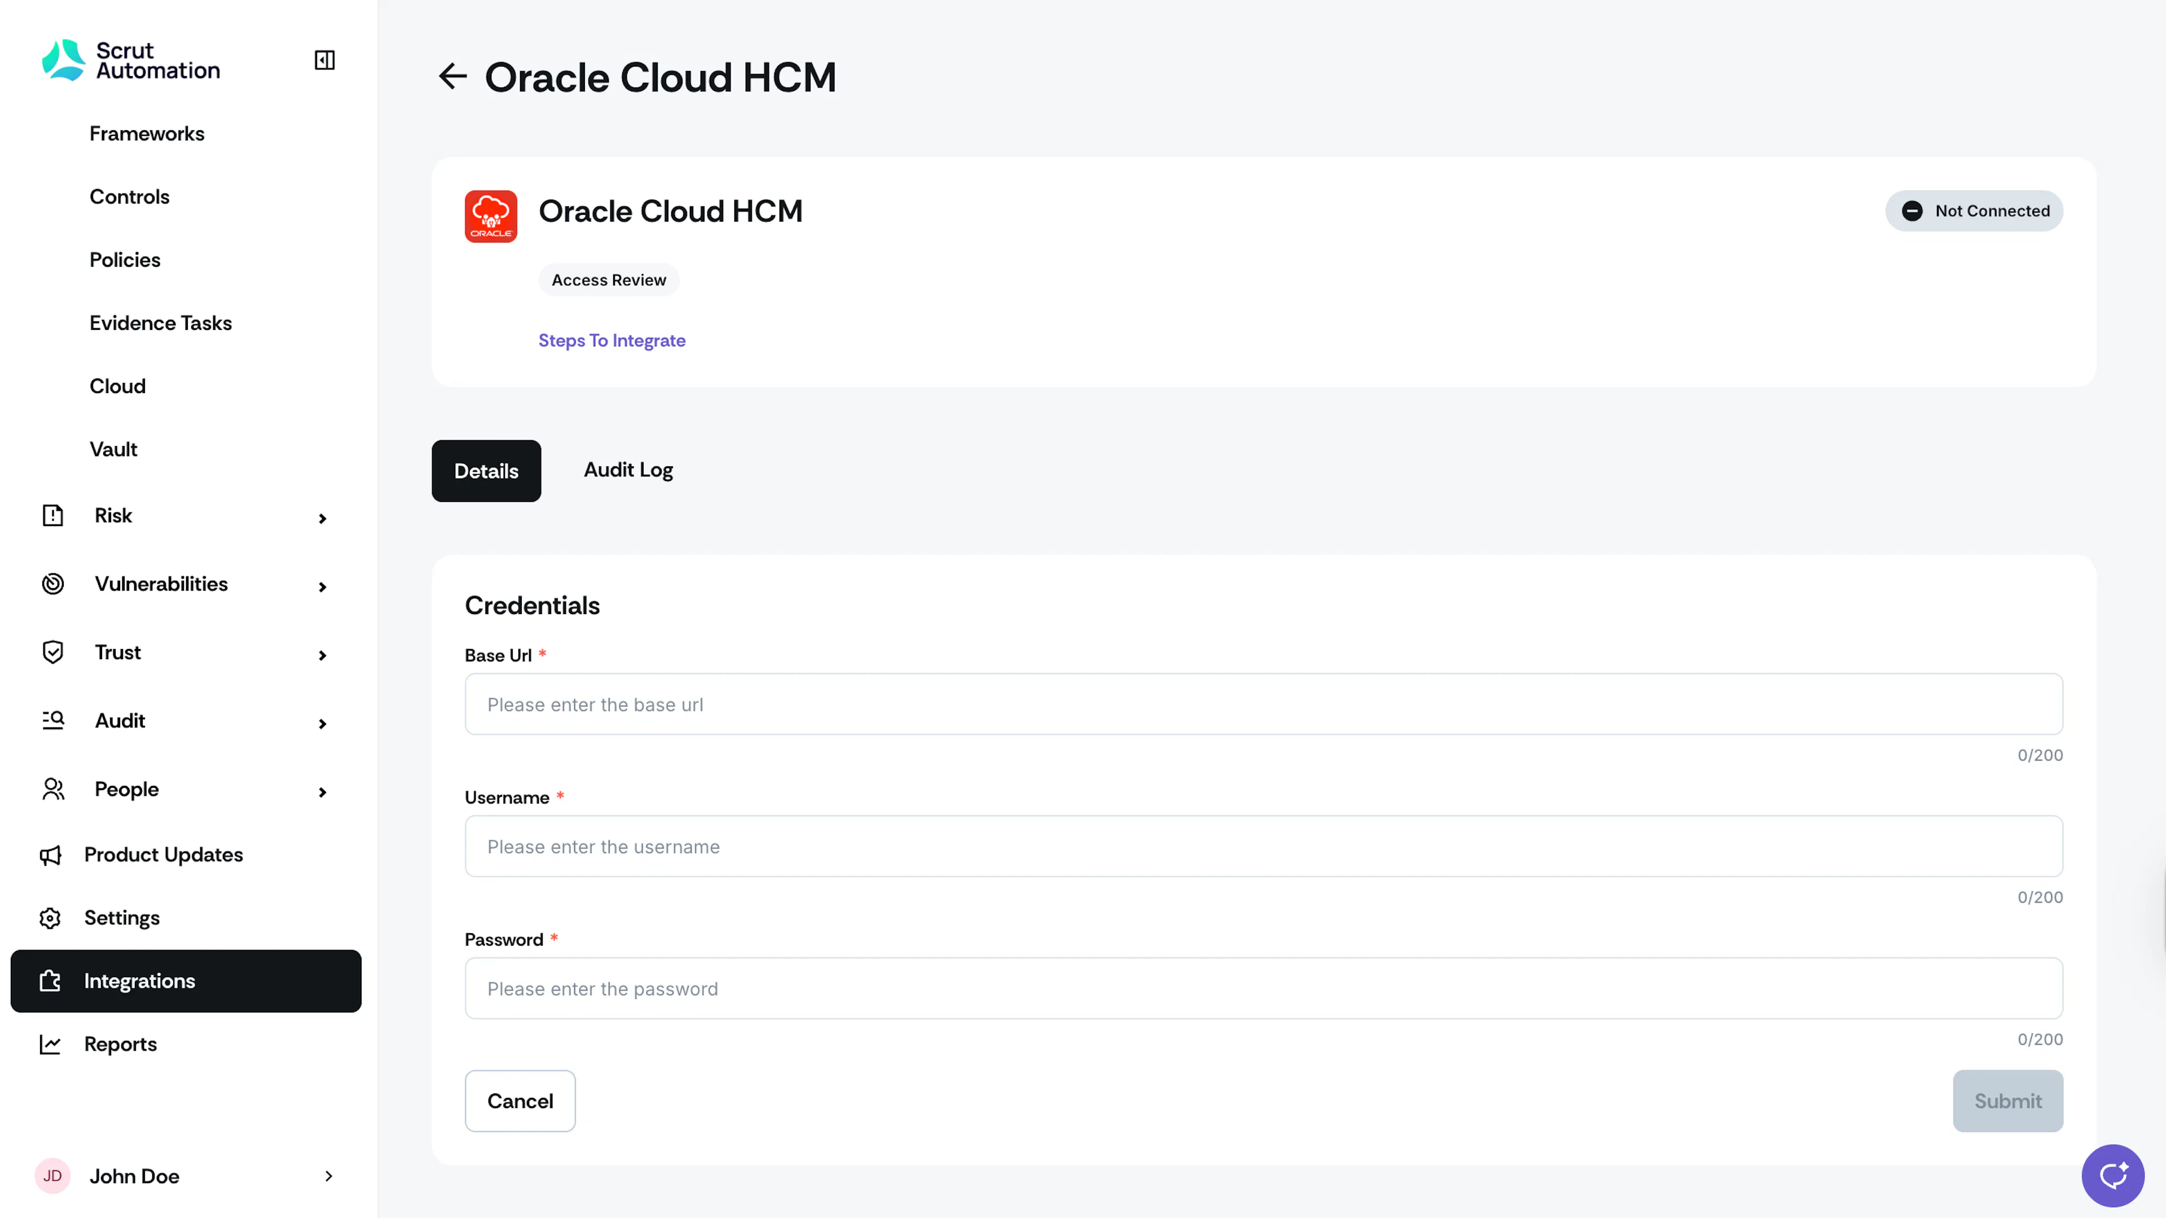2166x1218 pixels.
Task: Collapse the sidebar with the panel icon
Action: pos(324,60)
